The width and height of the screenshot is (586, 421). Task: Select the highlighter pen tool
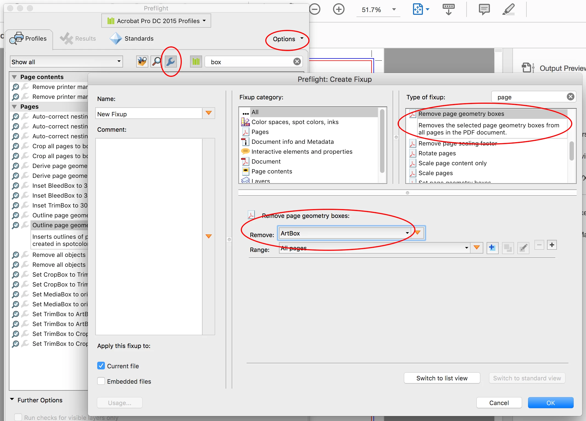(x=509, y=9)
